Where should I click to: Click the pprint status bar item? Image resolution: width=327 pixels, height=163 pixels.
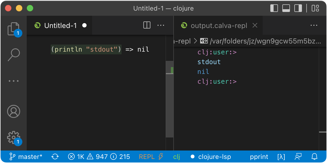click(x=259, y=156)
